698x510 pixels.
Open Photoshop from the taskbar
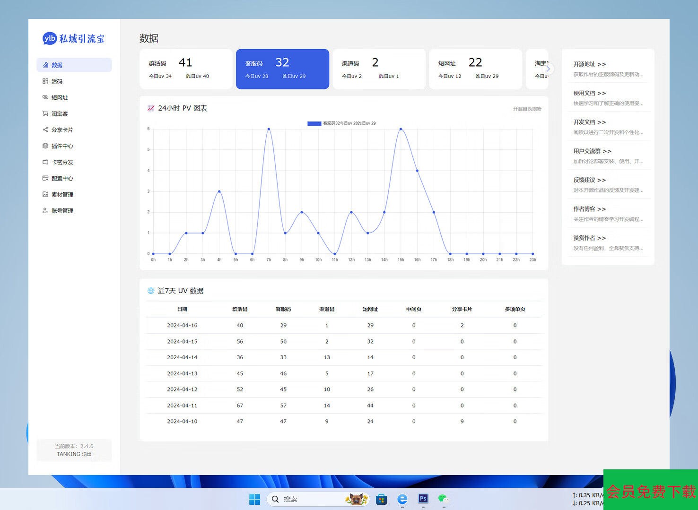point(423,499)
